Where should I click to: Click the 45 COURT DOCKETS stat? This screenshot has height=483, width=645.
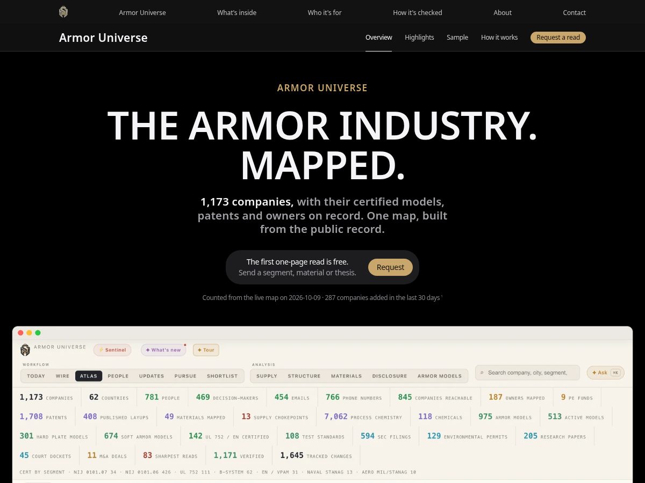coord(45,456)
